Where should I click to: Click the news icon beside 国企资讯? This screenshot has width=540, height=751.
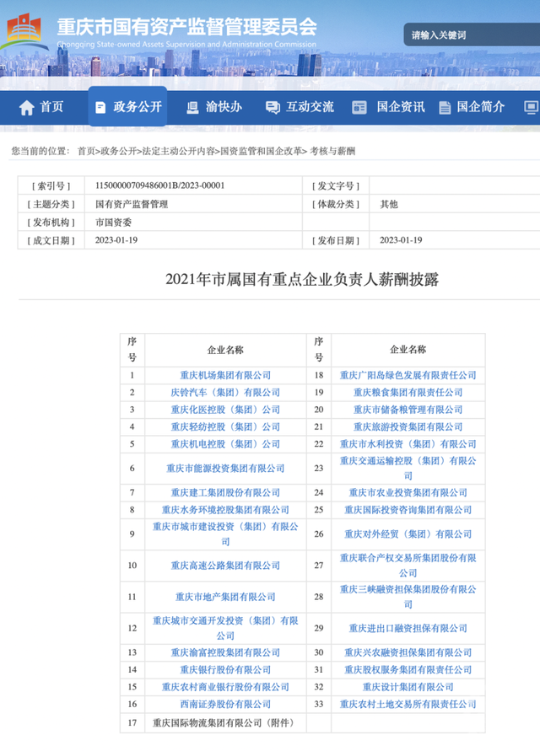(x=359, y=107)
